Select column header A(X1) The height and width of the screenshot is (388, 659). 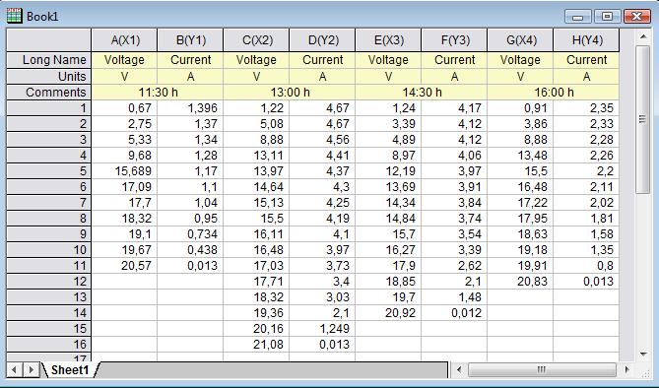point(124,40)
